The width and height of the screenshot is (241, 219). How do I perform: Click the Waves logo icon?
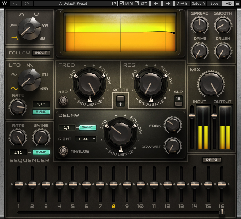click(5, 3)
